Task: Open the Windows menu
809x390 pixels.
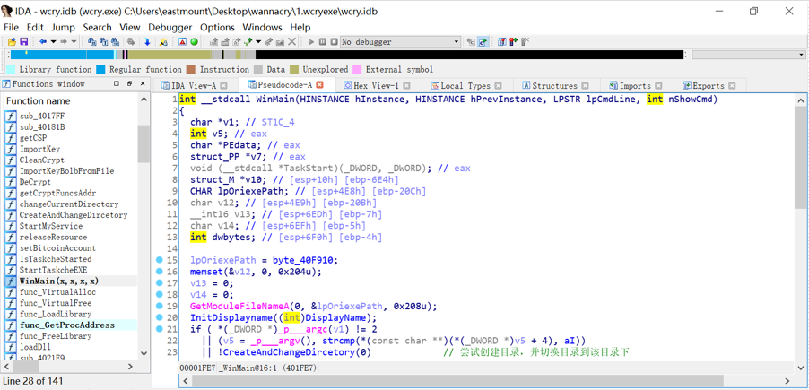Action: (263, 27)
